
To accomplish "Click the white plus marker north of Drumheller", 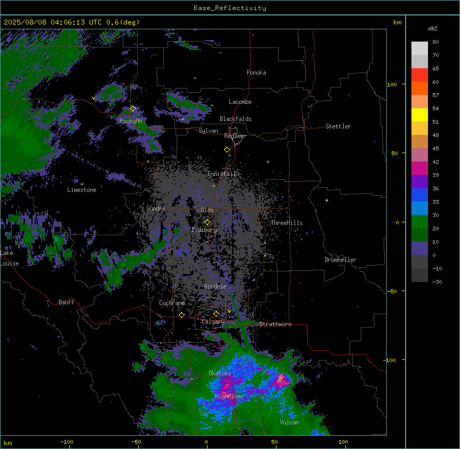I will (327, 200).
